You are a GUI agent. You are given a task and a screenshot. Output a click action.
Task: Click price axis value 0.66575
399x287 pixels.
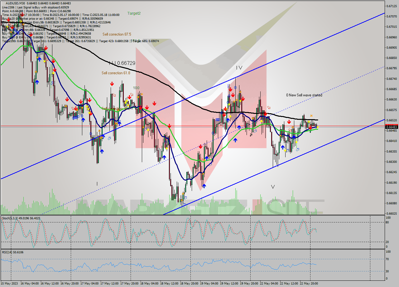click(391, 110)
